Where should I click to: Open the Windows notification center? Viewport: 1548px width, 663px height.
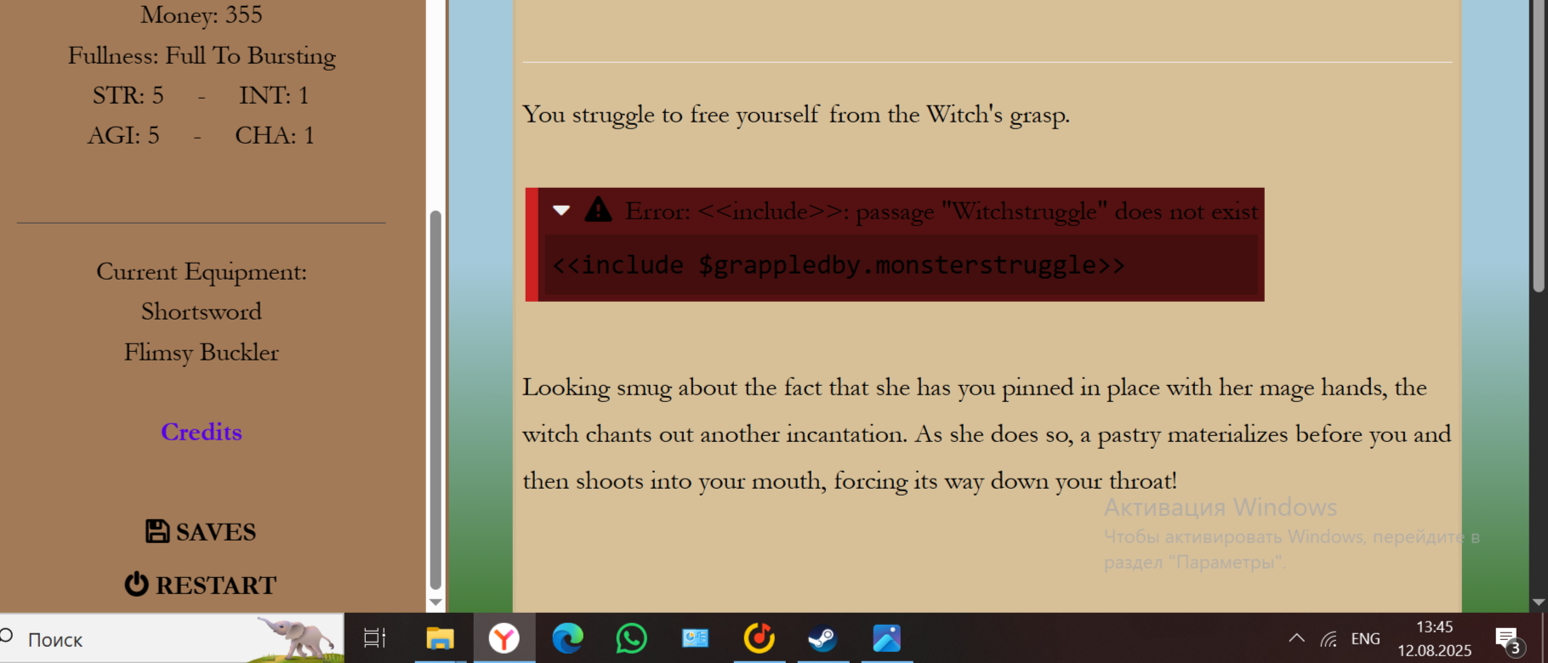1507,639
